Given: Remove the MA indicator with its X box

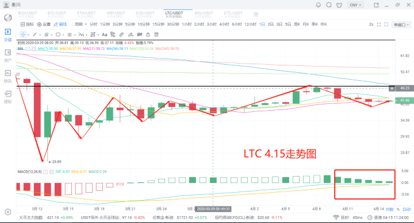Looking at the screenshot, I should tap(34, 49).
